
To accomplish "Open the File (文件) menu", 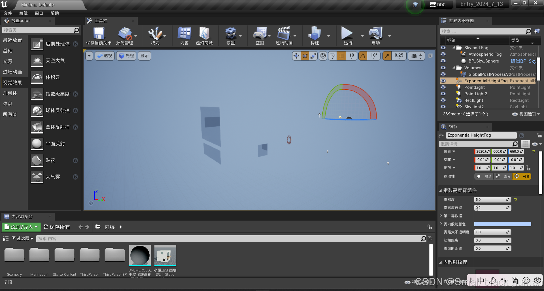I will point(8,13).
